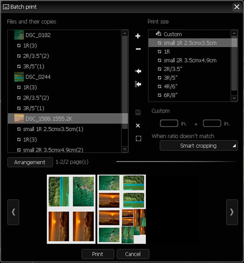Click files list scrollbar down arrow
Viewport: 244px width, 263px height.
[125, 149]
